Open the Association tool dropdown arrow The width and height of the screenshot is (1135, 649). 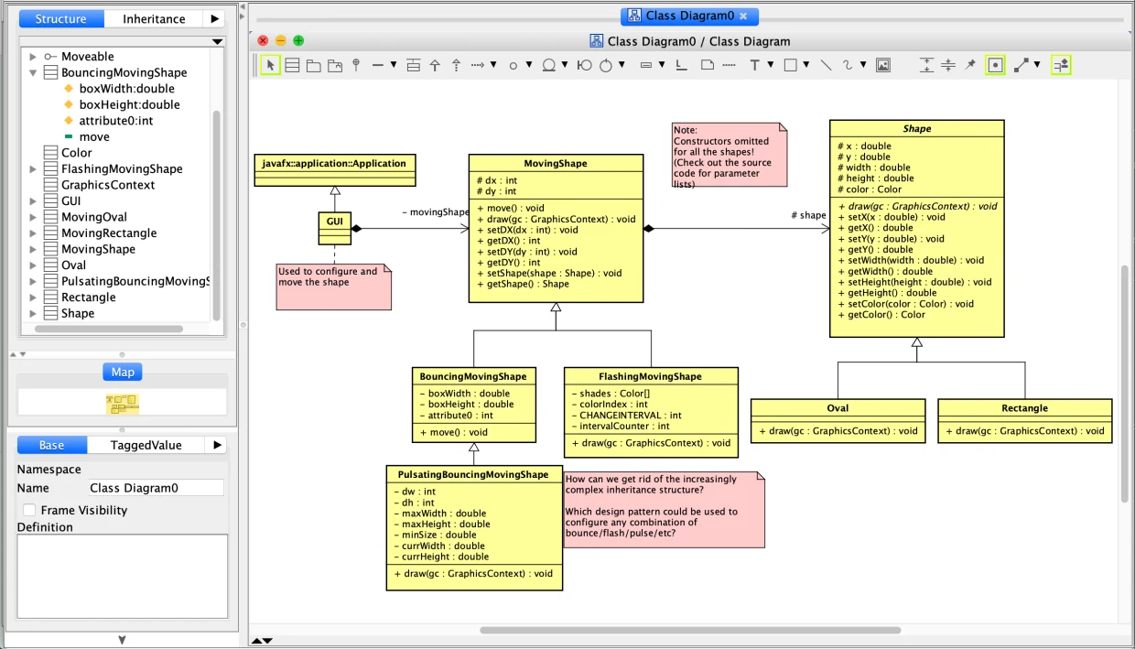394,65
